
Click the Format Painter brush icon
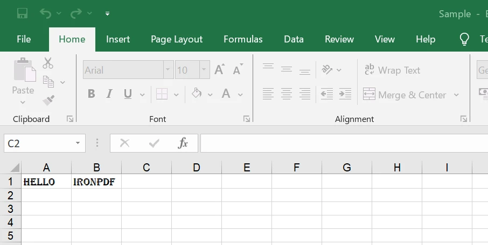[x=48, y=100]
